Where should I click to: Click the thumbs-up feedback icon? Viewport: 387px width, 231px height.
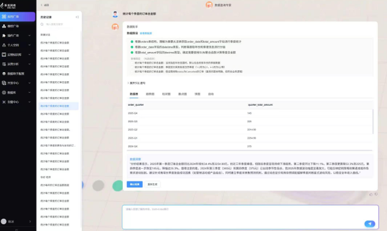click(371, 194)
